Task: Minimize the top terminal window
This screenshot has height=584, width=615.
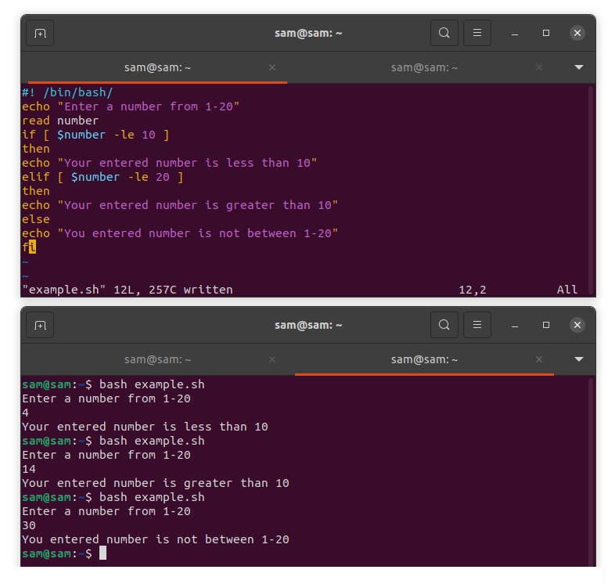Action: pyautogui.click(x=515, y=33)
